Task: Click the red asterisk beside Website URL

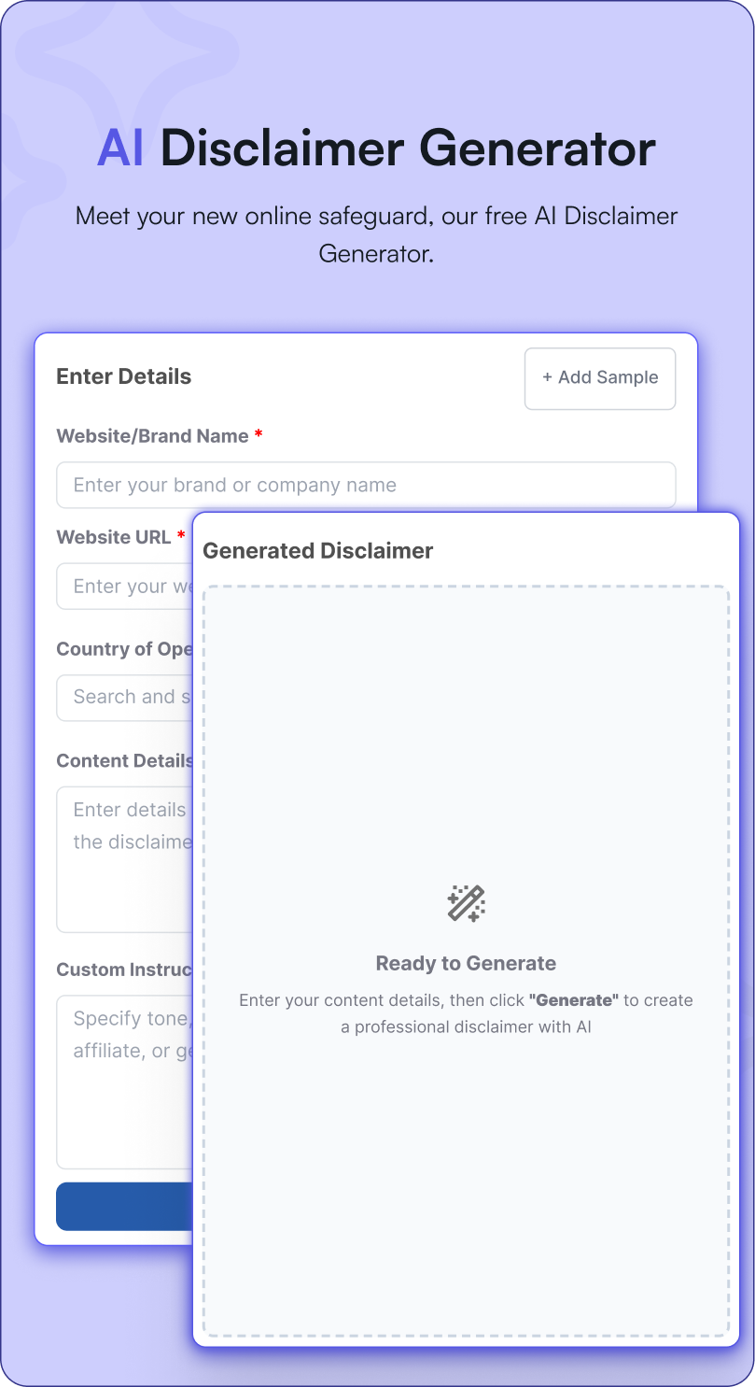Action: click(x=180, y=536)
